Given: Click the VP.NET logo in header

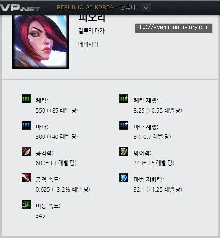Looking at the screenshot, I should click(x=20, y=8).
